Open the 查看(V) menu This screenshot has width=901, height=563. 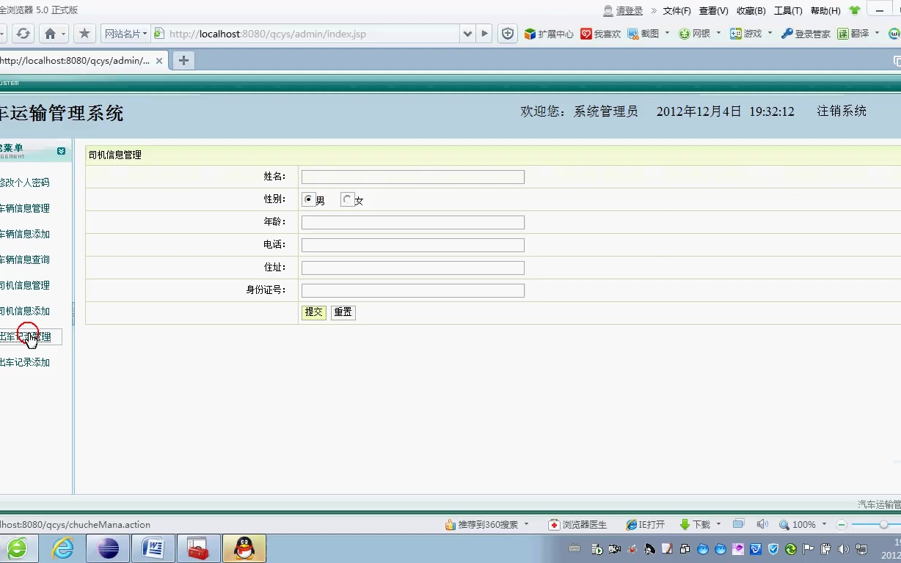tap(712, 10)
